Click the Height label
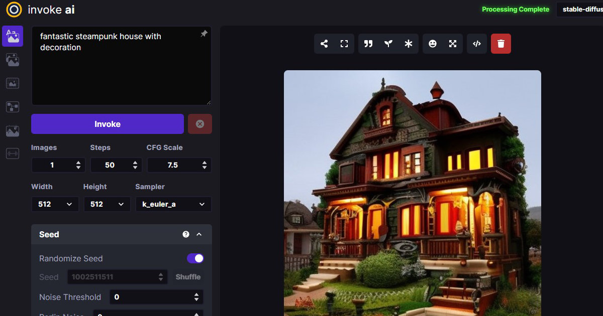This screenshot has width=603, height=316. point(95,187)
